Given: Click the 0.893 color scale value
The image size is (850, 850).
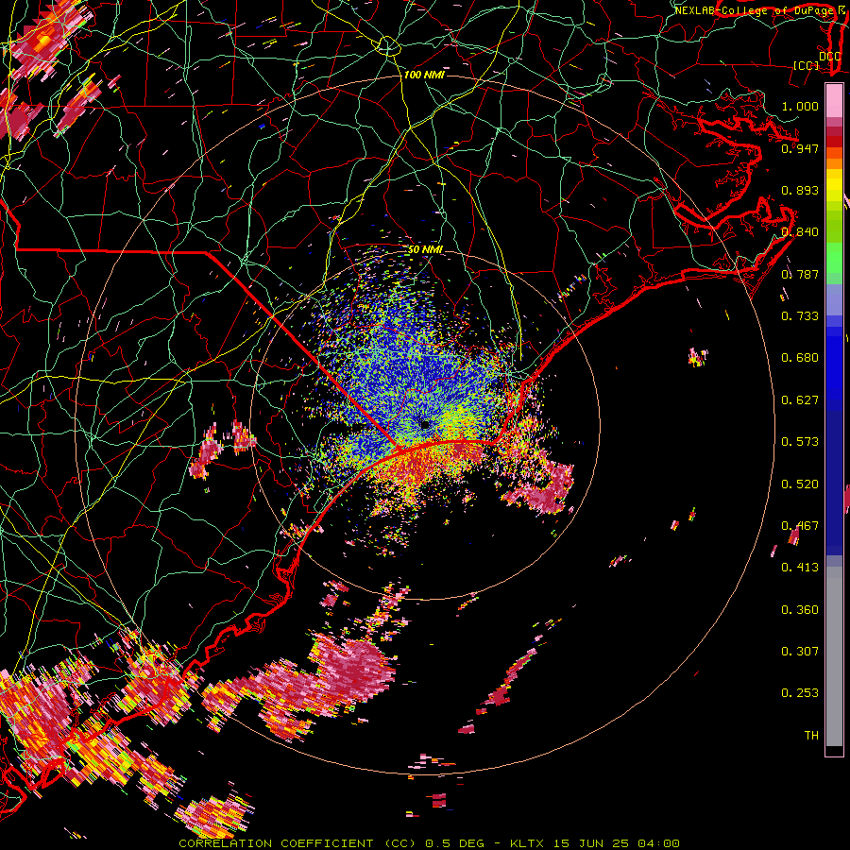Looking at the screenshot, I should click(800, 190).
